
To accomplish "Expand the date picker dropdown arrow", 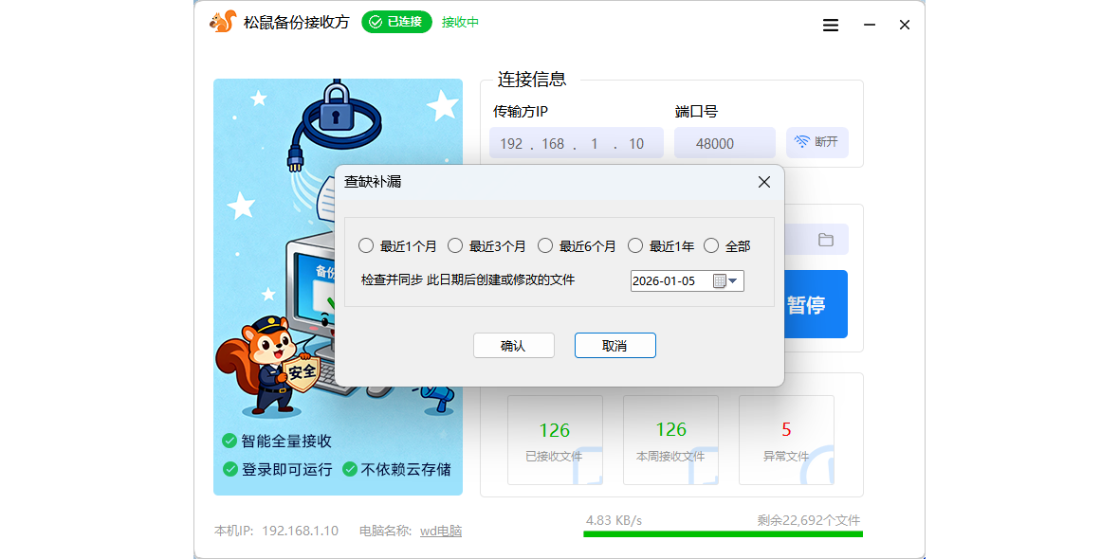I will pos(733,281).
